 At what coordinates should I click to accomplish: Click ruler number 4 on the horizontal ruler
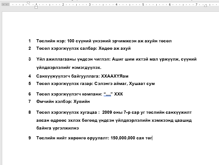(116, 5)
